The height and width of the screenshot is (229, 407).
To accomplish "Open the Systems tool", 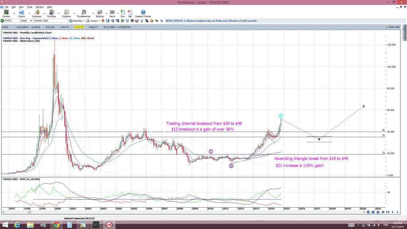I will click(x=66, y=14).
